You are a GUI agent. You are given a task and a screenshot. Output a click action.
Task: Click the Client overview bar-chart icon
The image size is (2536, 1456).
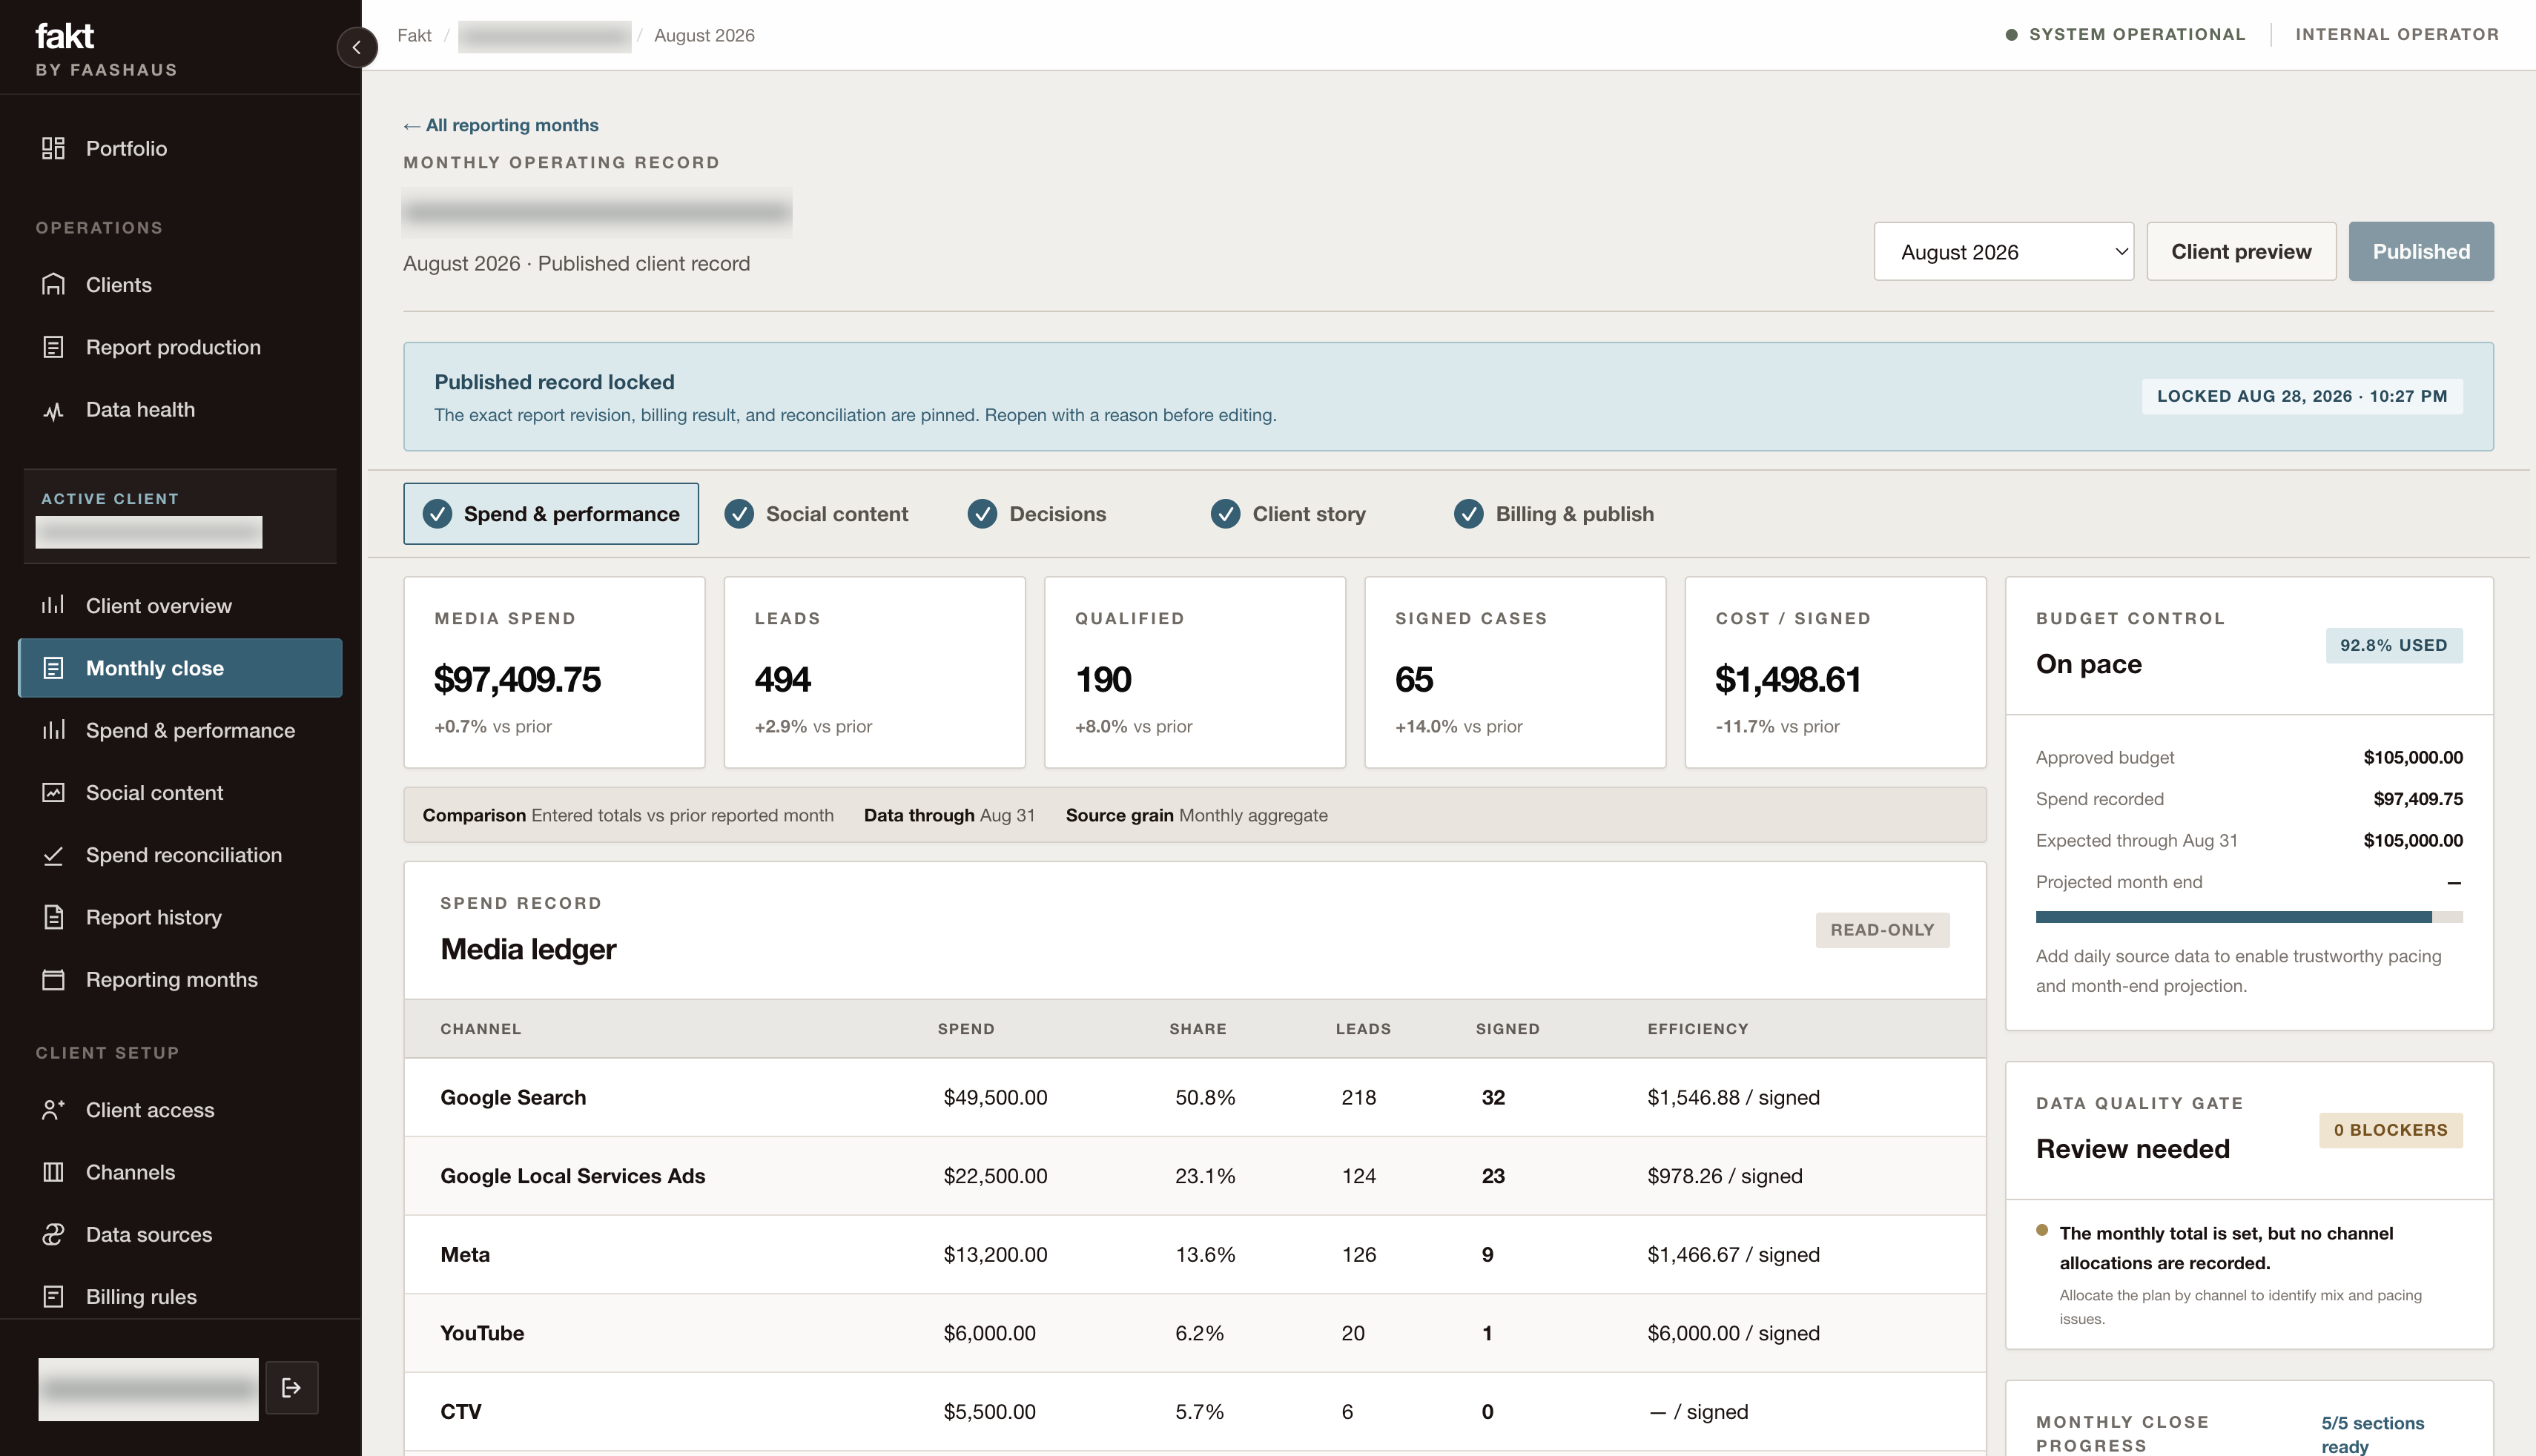pos(53,606)
